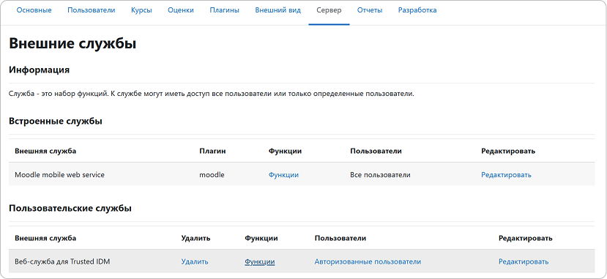607x279 pixels.
Task: Open Функции link for Trusted IDM service
Action: click(x=260, y=262)
